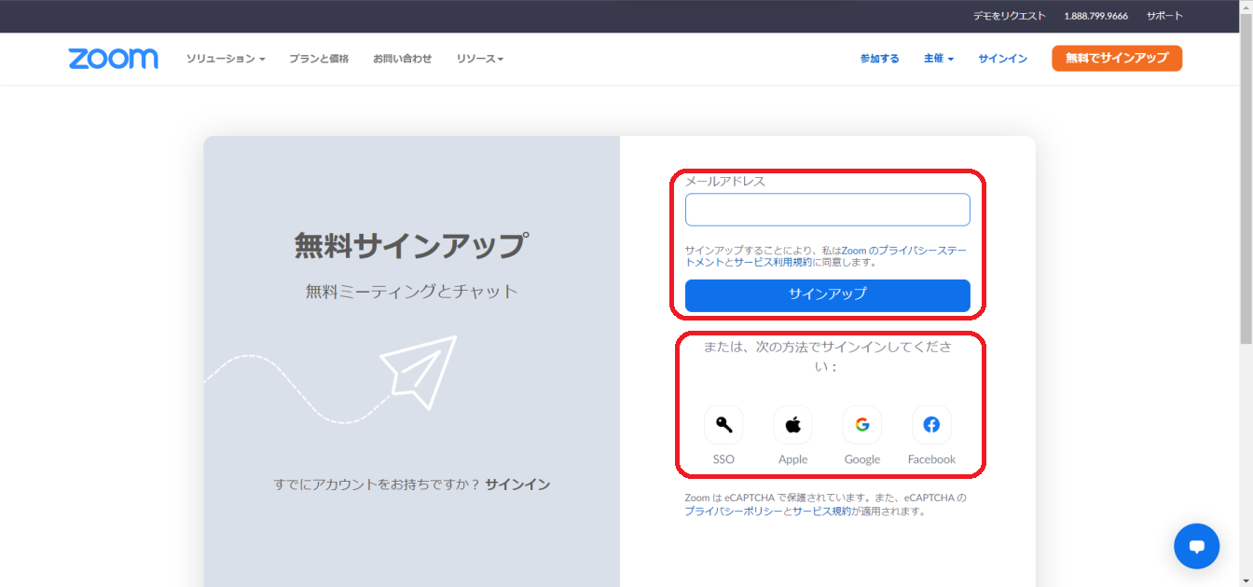The height and width of the screenshot is (587, 1253).
Task: Open the サポート link in top bar
Action: [x=1163, y=16]
